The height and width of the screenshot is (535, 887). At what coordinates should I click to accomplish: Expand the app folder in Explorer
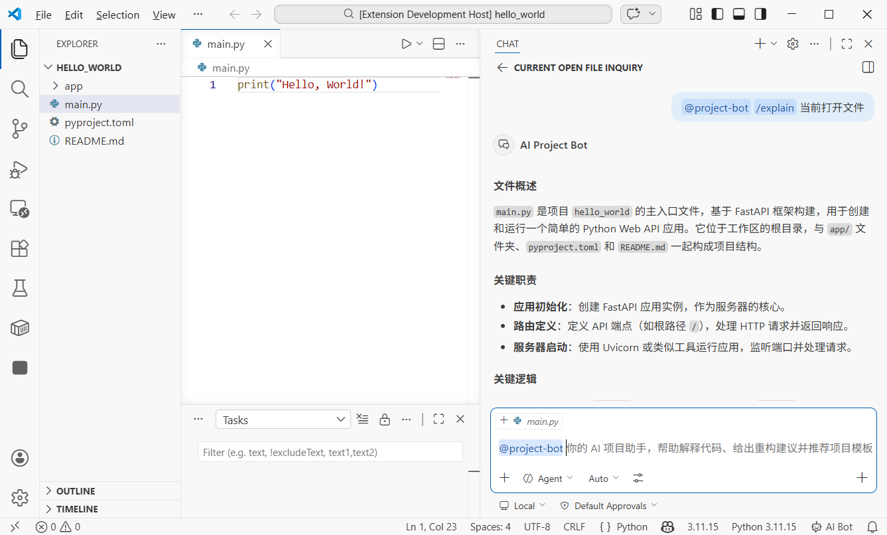point(73,86)
